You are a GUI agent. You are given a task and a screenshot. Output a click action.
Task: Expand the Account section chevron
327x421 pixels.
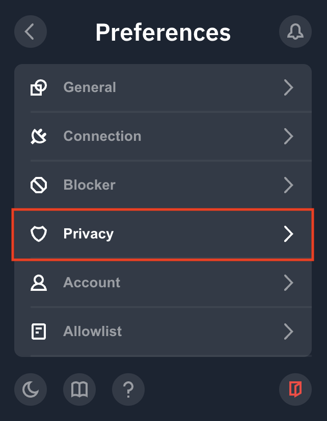pyautogui.click(x=289, y=283)
